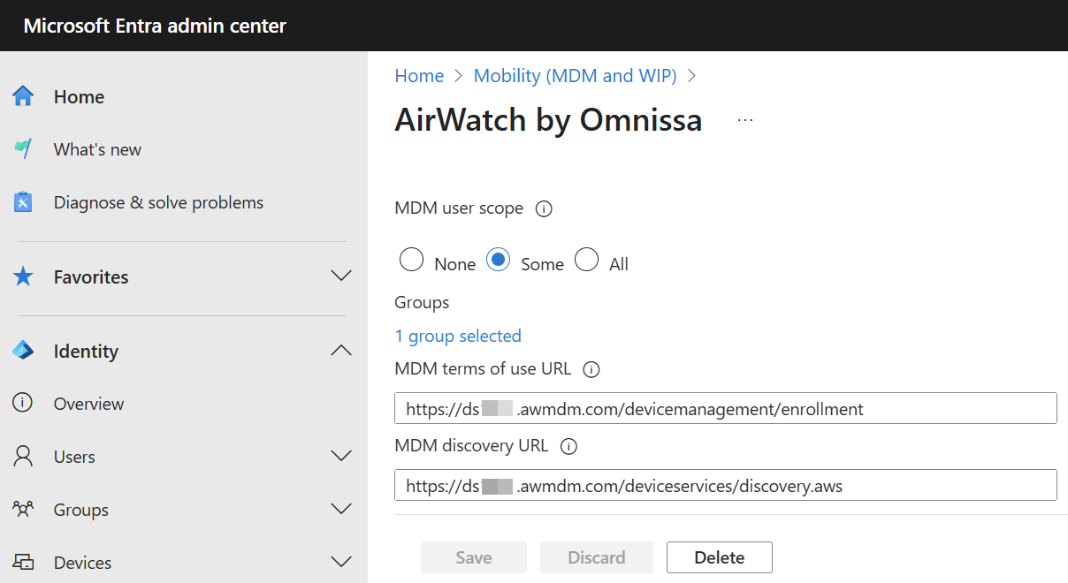
Task: Click the Identity diamond icon
Action: (23, 351)
